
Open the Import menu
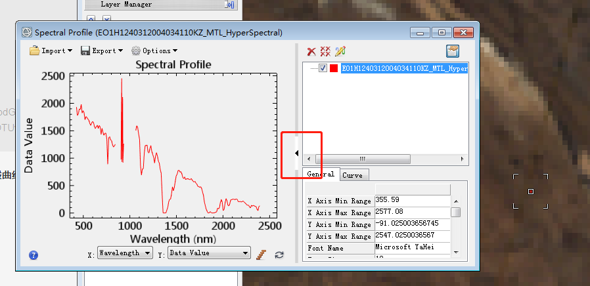click(51, 51)
